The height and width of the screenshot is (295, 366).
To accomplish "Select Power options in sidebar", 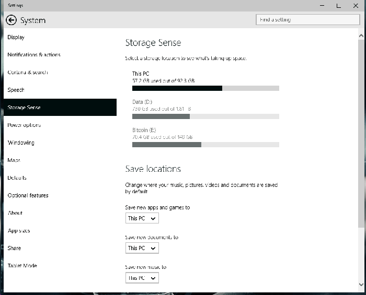I will coord(24,125).
